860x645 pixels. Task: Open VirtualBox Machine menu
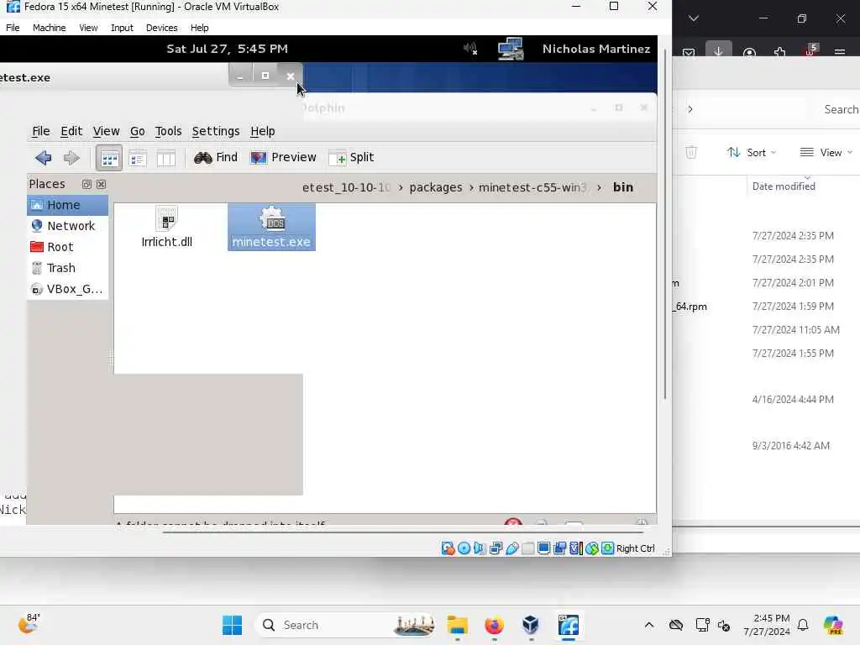(x=50, y=28)
